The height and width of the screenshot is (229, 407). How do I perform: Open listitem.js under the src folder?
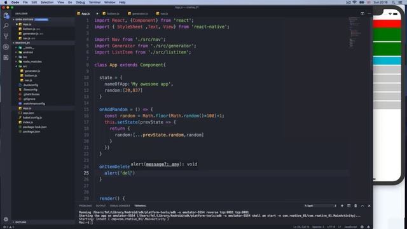[31, 76]
